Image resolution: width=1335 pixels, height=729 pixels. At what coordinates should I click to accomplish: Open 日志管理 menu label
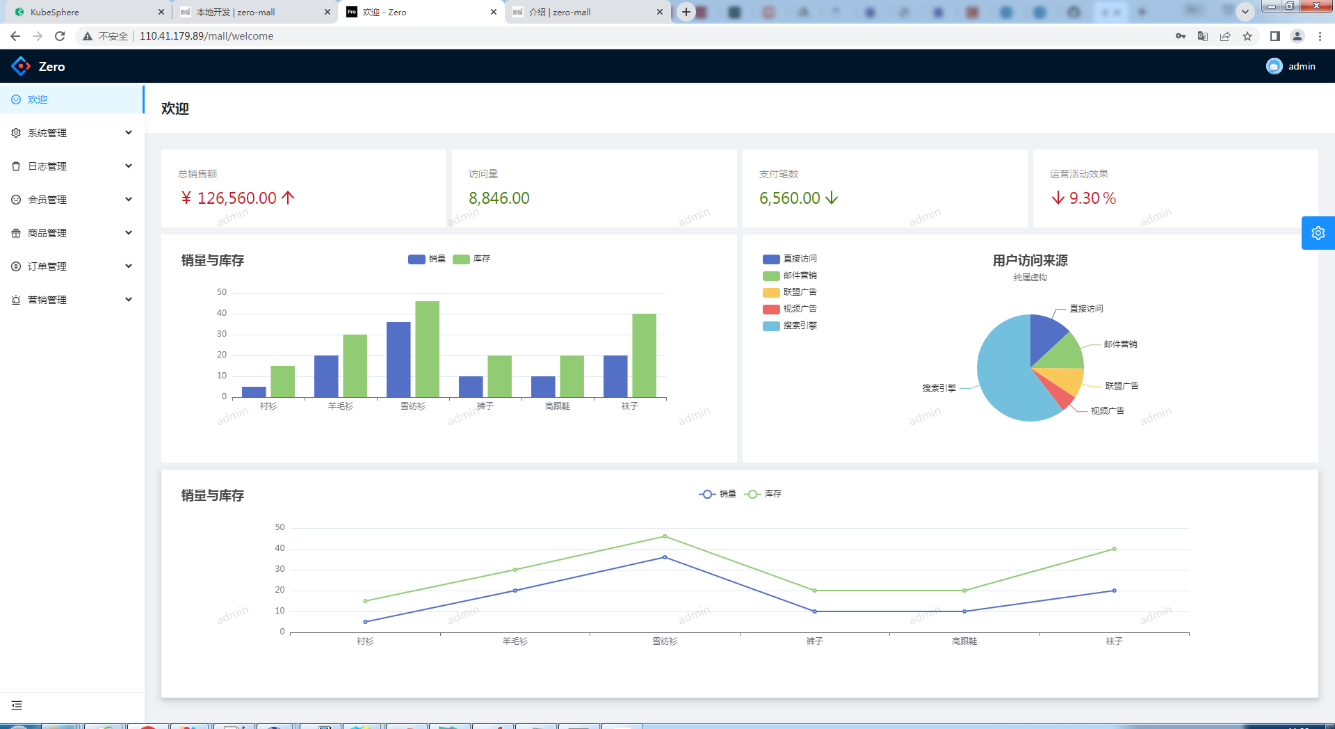click(x=47, y=166)
